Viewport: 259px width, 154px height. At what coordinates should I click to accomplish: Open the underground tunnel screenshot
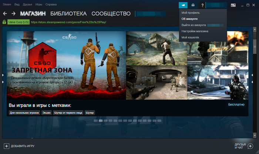point(157,83)
